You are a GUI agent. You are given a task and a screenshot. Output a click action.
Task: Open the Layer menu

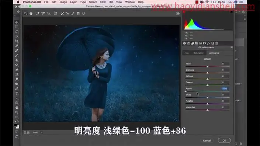73,2
